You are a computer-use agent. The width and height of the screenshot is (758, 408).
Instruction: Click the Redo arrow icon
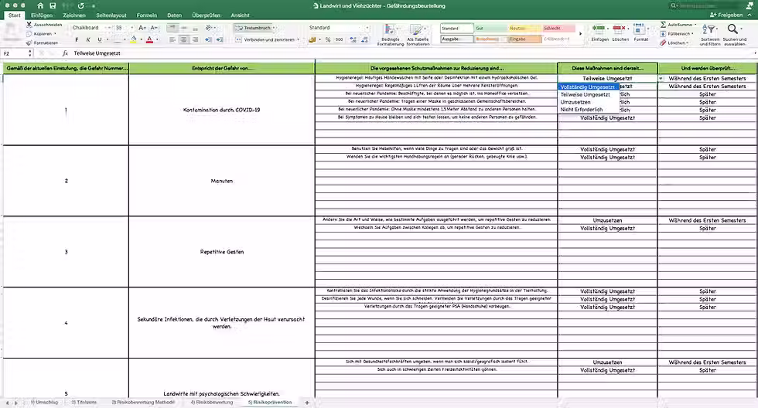coord(80,5)
